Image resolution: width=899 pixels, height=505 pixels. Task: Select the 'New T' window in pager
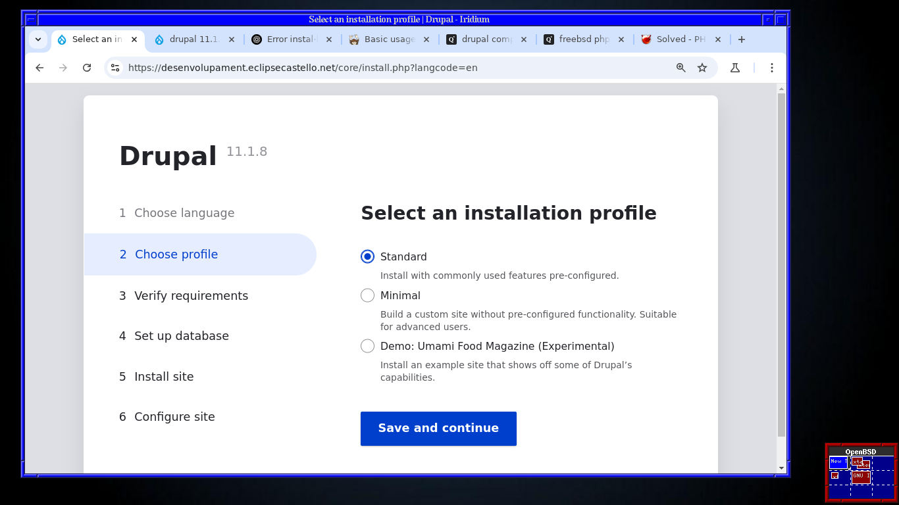[838, 462]
